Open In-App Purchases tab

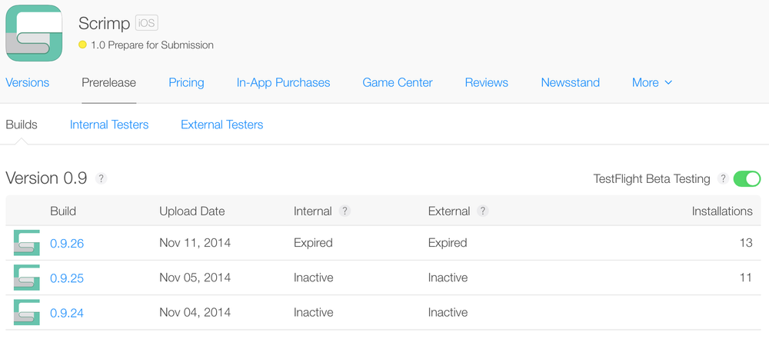(284, 82)
